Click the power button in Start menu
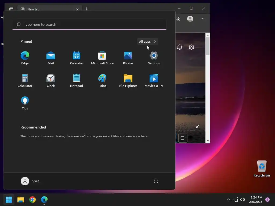Image resolution: width=275 pixels, height=206 pixels. [x=156, y=181]
